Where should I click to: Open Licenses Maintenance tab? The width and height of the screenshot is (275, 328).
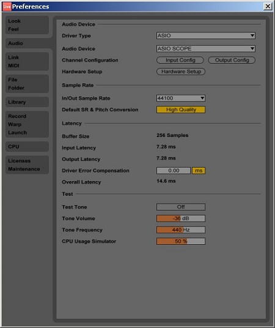27,165
